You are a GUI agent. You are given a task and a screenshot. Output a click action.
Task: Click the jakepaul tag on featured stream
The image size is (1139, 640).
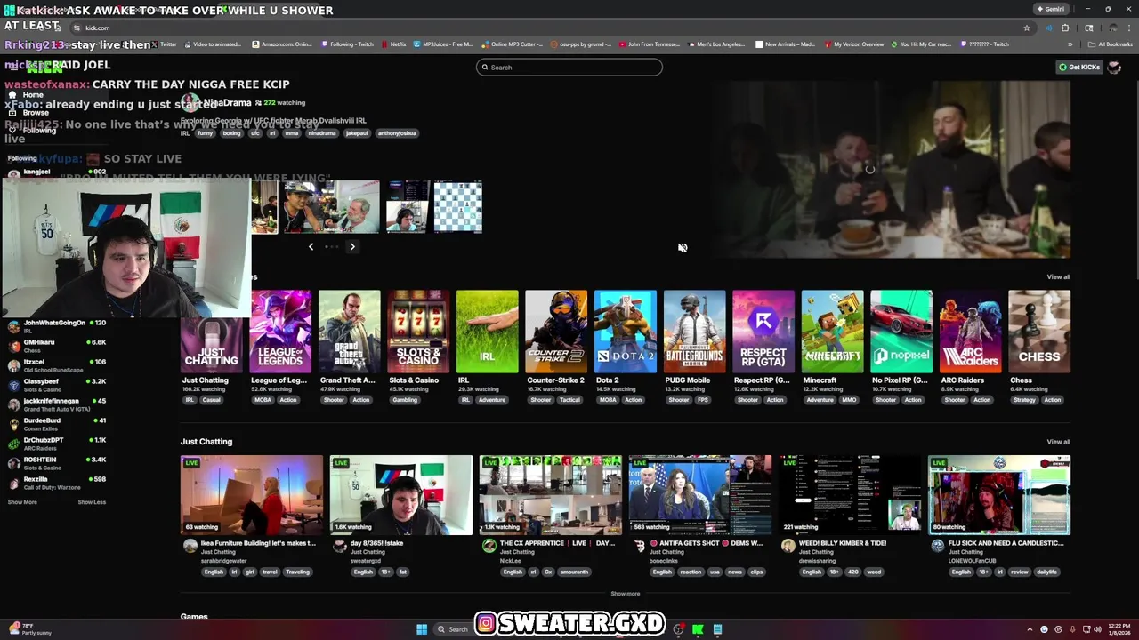[357, 133]
